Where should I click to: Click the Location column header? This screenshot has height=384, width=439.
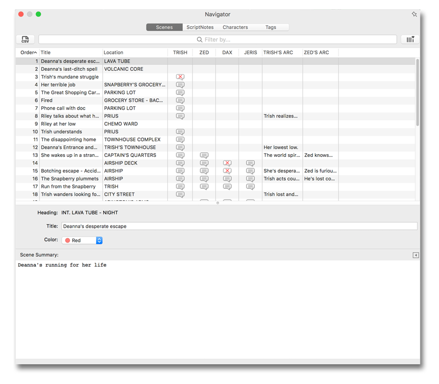tap(114, 53)
